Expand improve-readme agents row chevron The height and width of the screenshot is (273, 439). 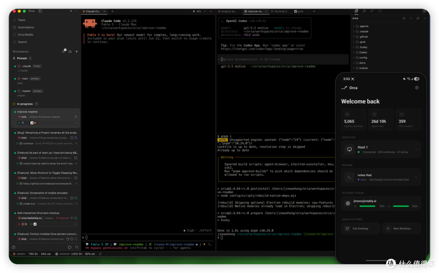[76, 123]
